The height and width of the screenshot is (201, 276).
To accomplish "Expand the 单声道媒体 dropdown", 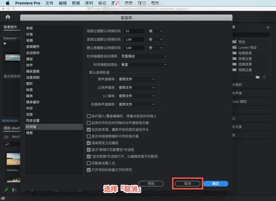I will (136, 79).
